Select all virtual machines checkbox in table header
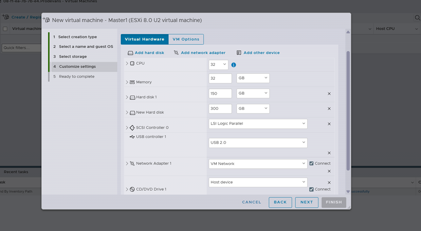 [5, 29]
